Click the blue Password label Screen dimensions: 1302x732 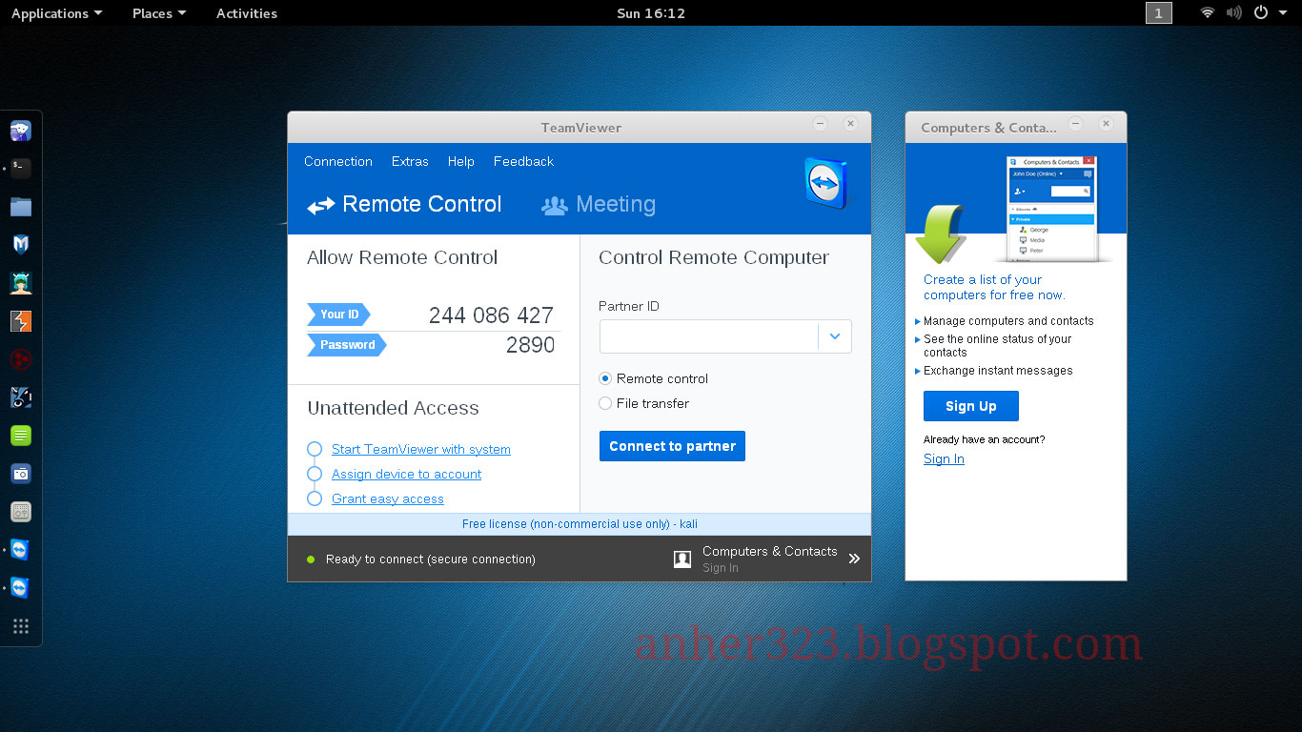click(x=347, y=345)
